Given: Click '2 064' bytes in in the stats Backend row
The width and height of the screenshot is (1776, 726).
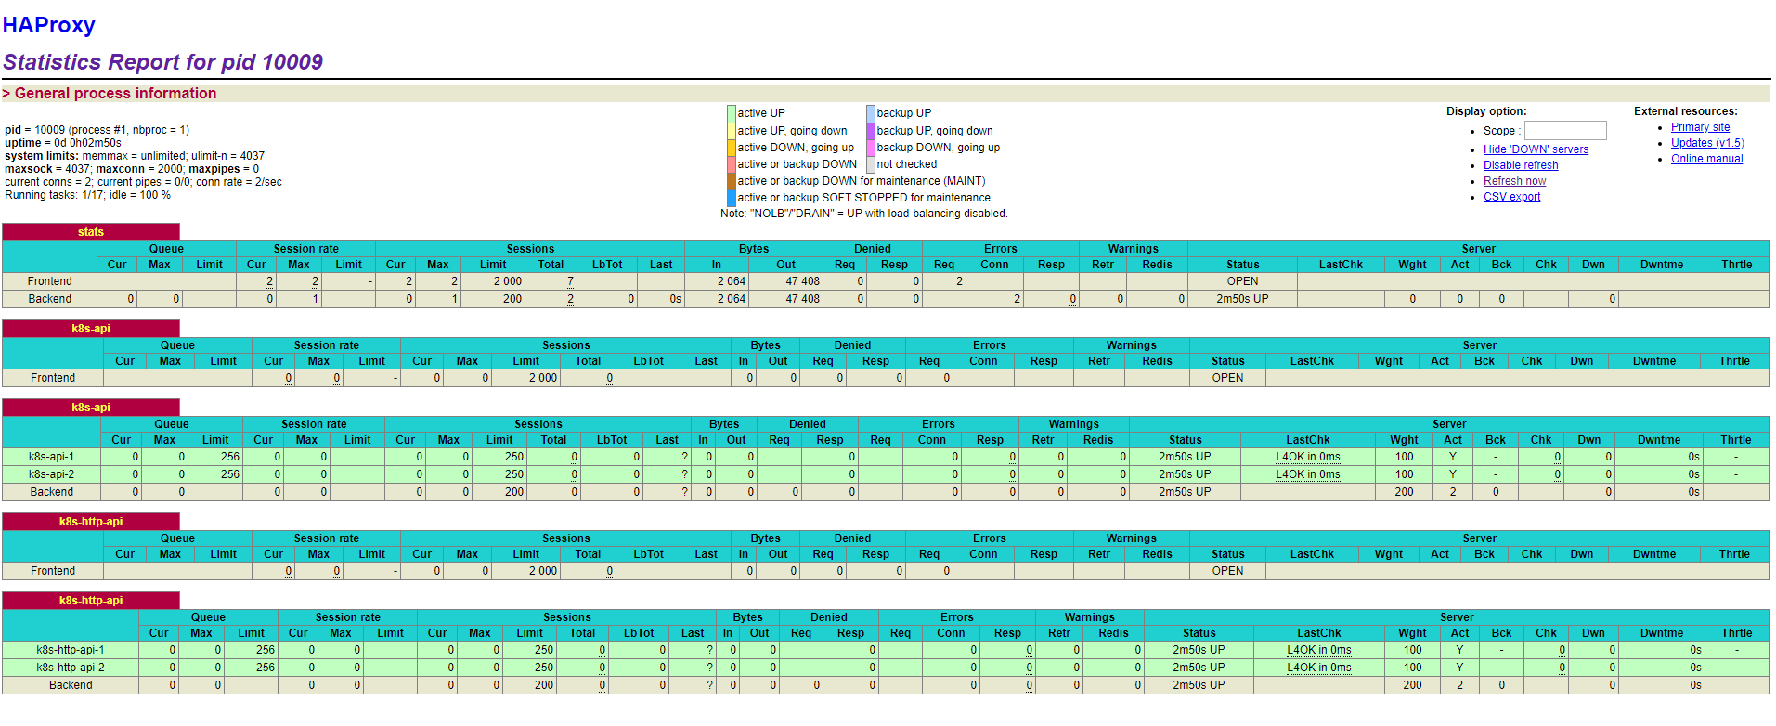Looking at the screenshot, I should pos(731,299).
